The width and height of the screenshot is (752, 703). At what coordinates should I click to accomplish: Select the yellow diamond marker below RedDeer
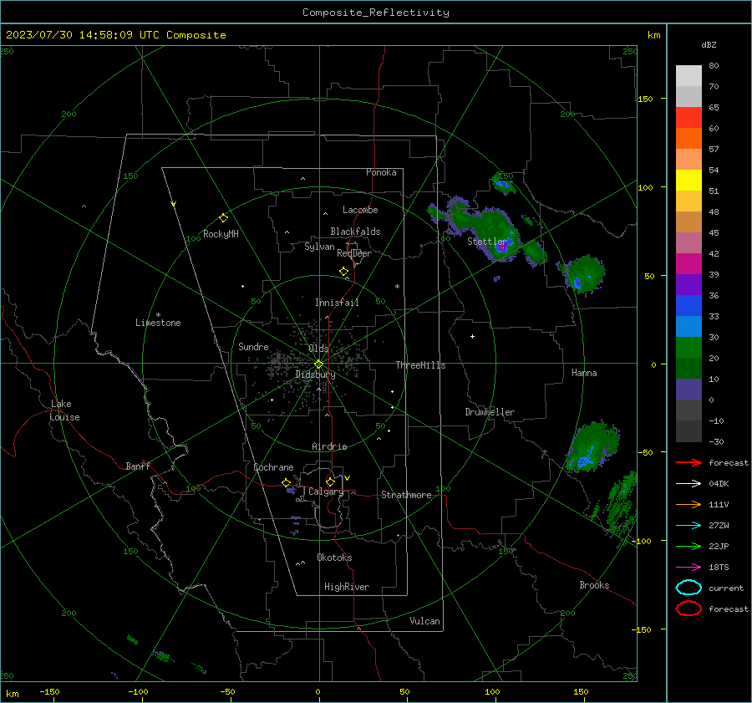pos(344,272)
